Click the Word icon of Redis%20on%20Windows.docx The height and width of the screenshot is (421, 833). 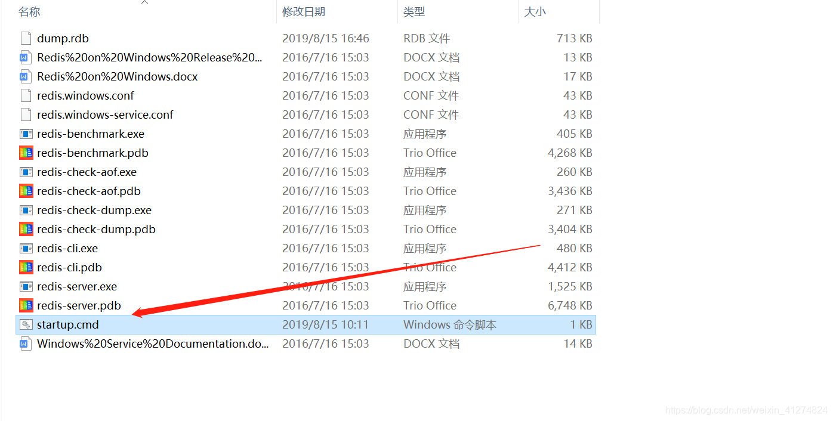tap(26, 77)
